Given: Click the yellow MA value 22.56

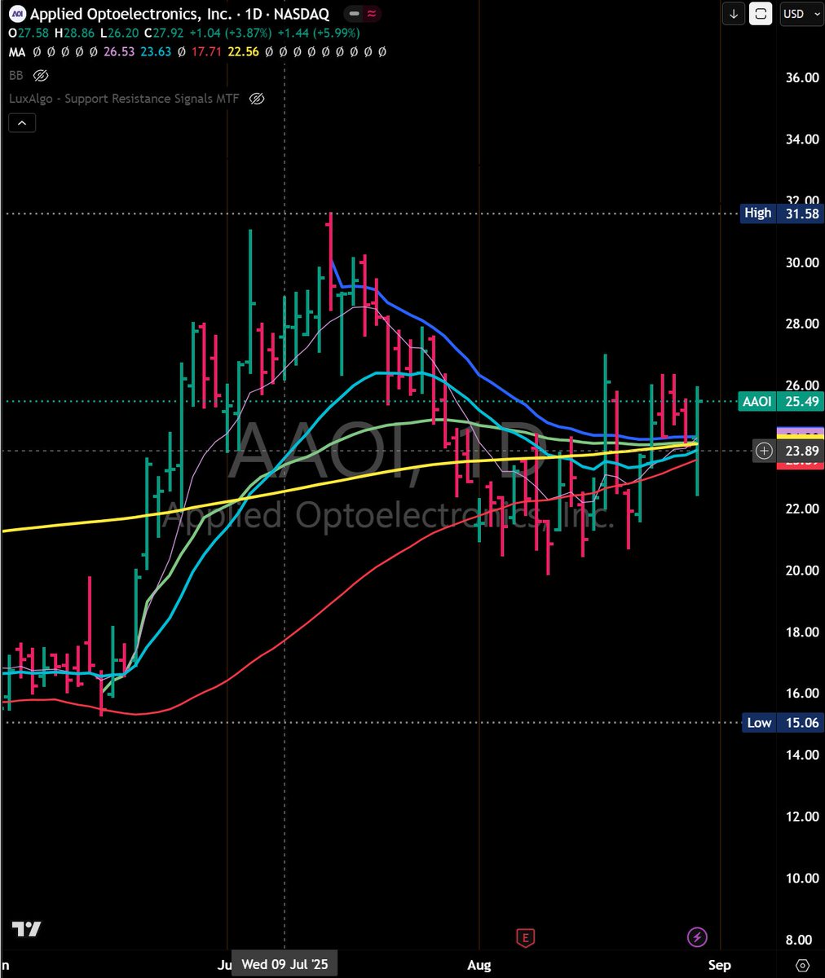Looking at the screenshot, I should coord(243,51).
